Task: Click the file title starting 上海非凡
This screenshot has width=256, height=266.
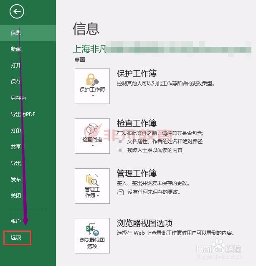Action: 162,49
